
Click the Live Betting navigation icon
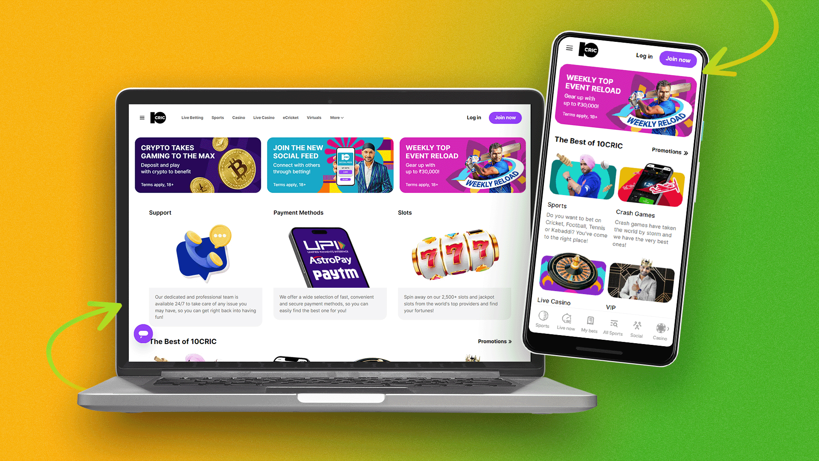pos(192,117)
